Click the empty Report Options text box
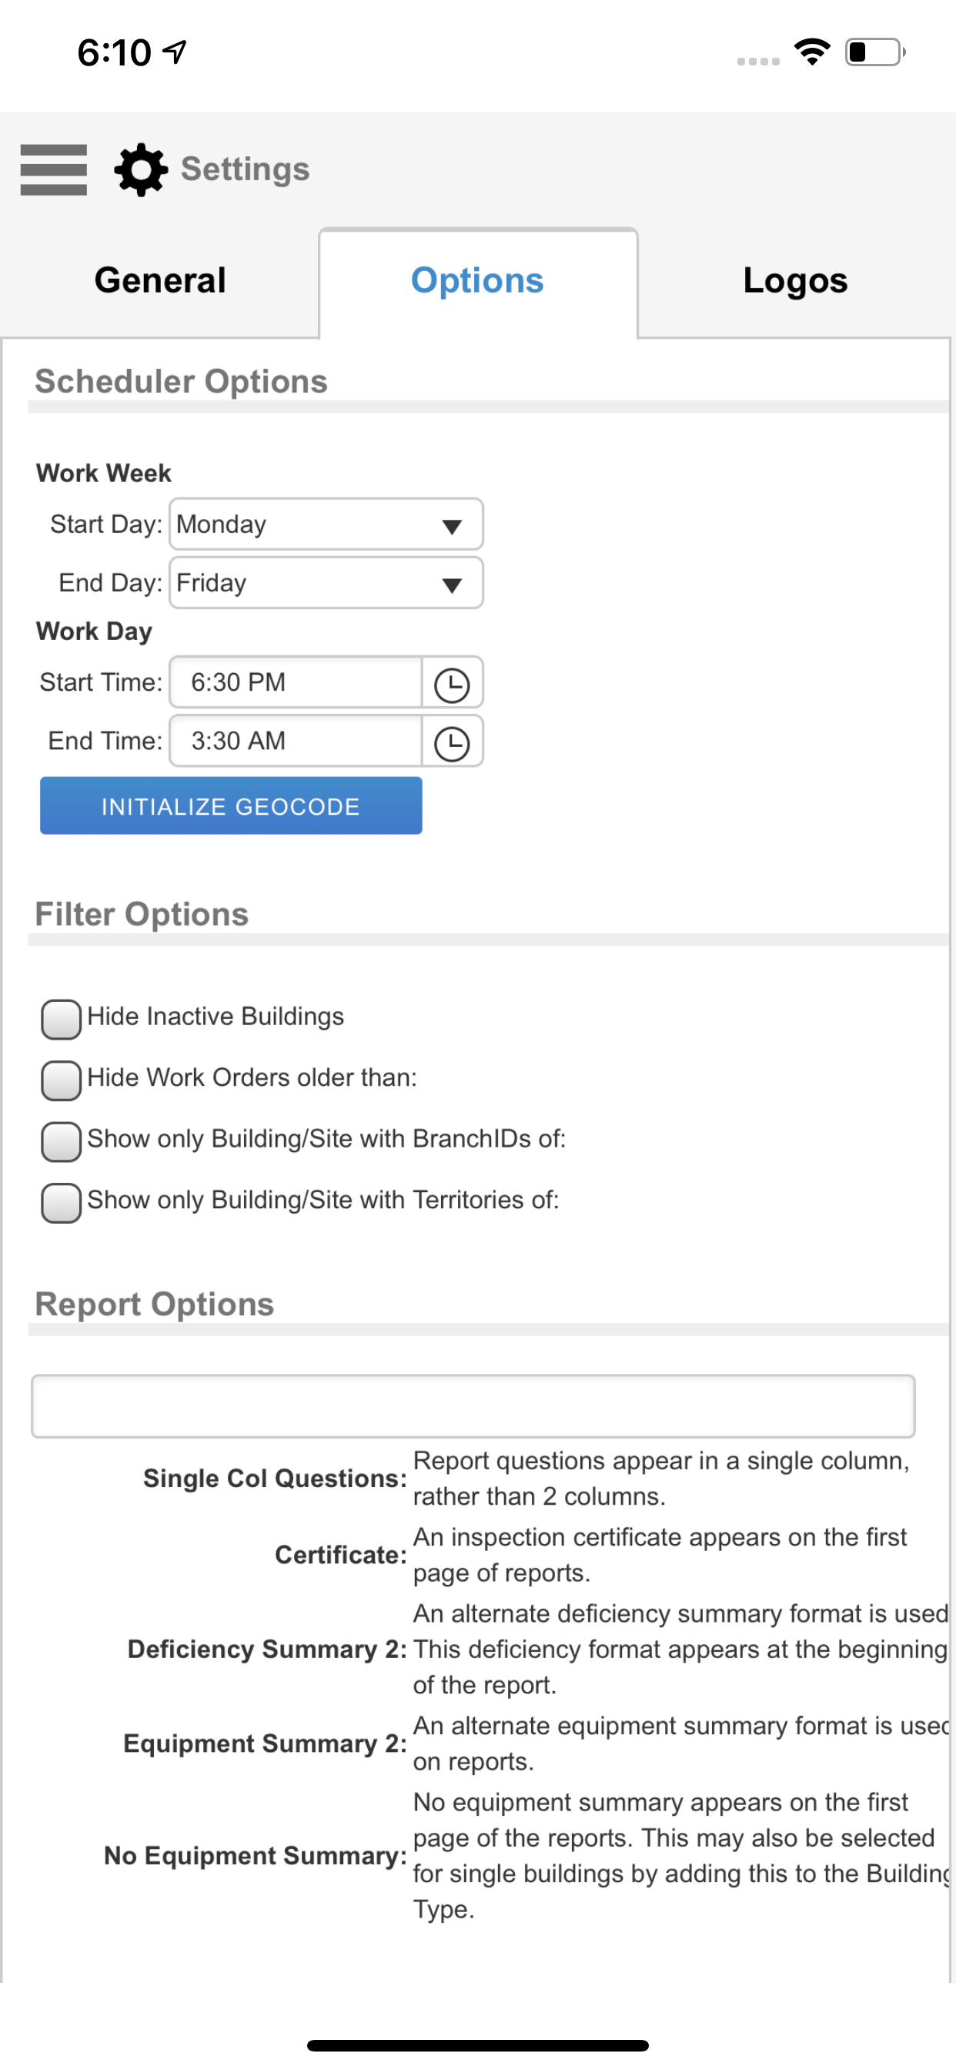The image size is (956, 2070). pyautogui.click(x=473, y=1406)
